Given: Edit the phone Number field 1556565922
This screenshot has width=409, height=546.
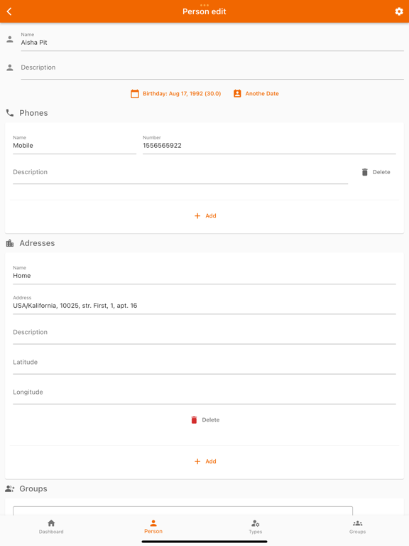Looking at the screenshot, I should 269,144.
